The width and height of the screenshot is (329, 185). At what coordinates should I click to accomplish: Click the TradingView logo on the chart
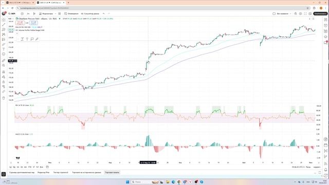click(x=17, y=158)
